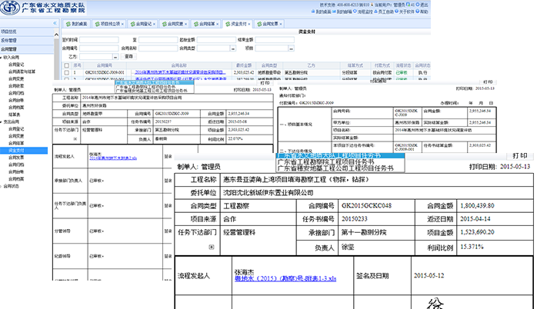The width and height of the screenshot is (537, 309).
Task: Click 打印 in the front task form
Action: click(x=519, y=156)
